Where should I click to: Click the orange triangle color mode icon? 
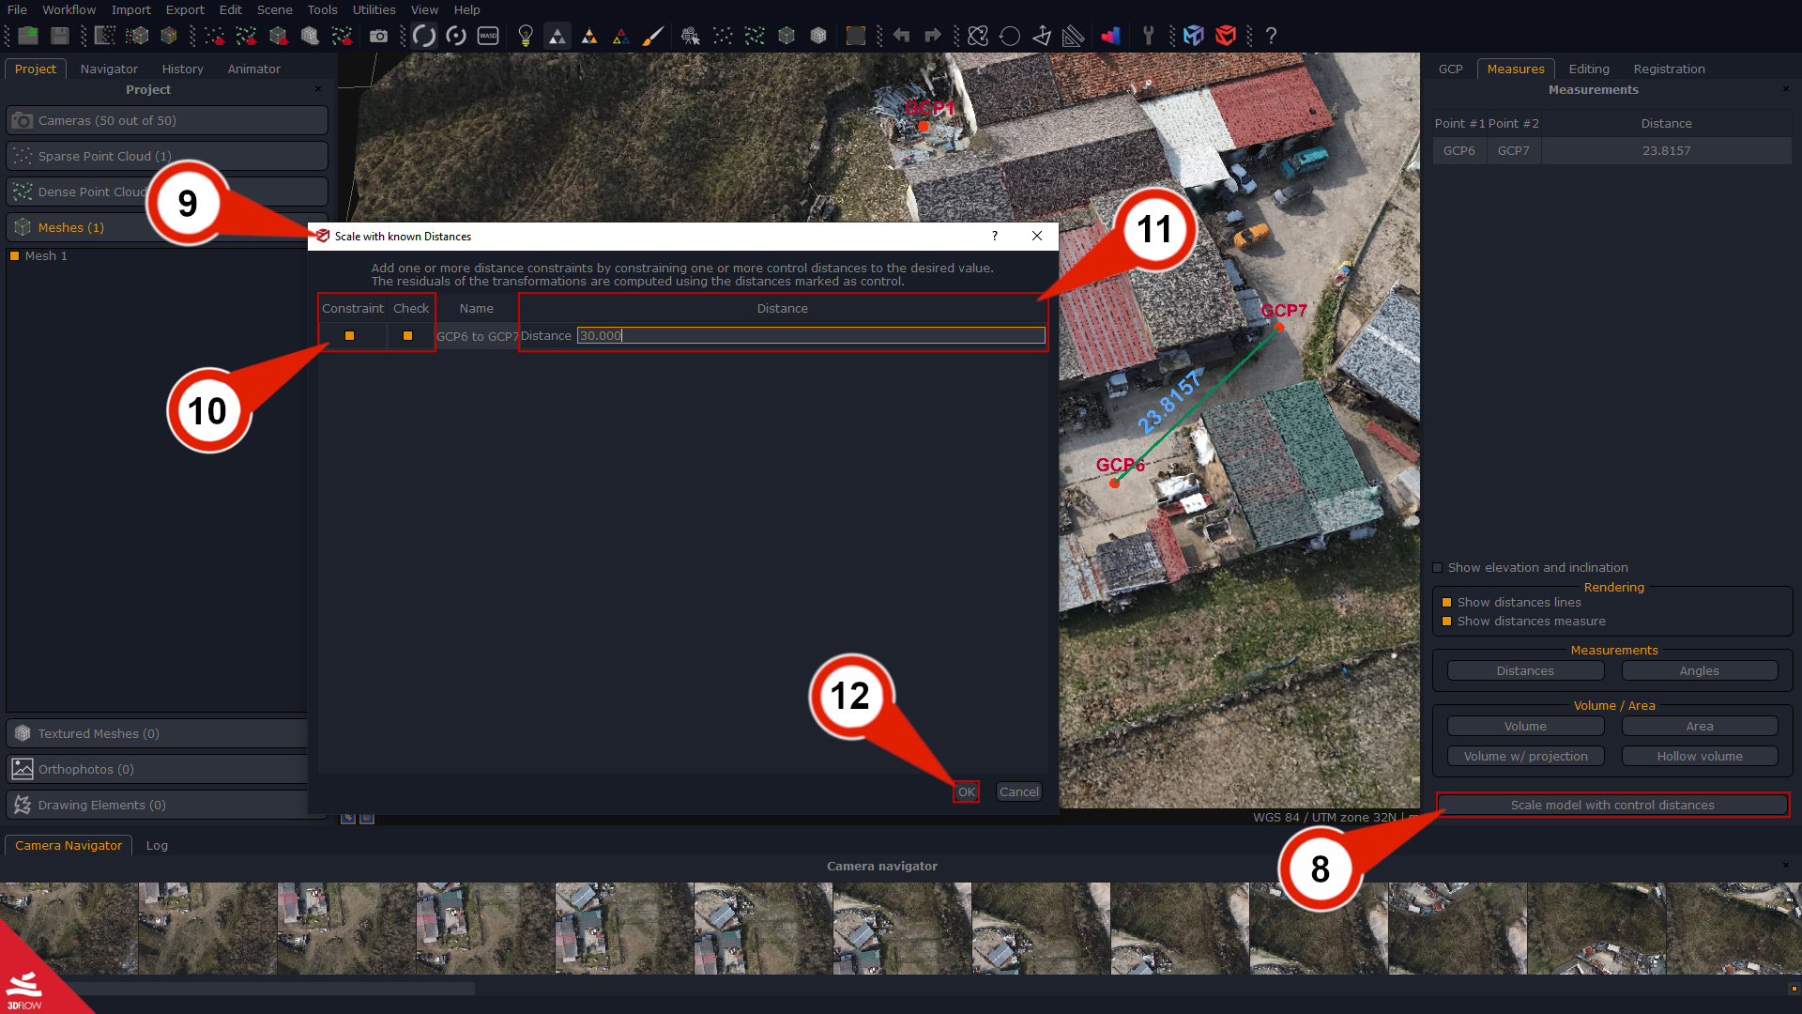pos(589,36)
